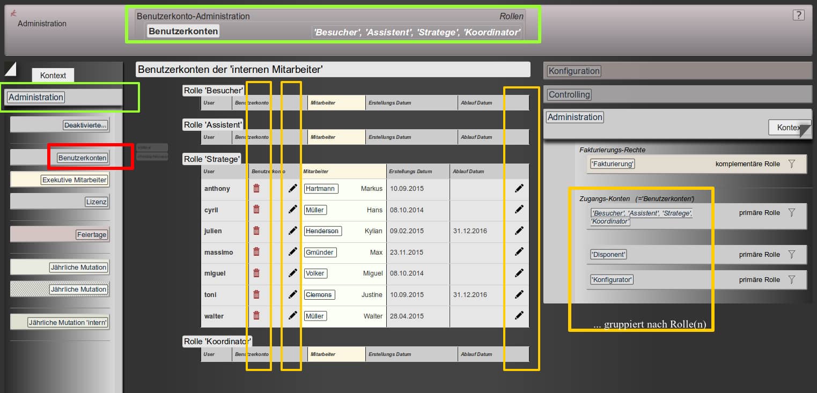Open employee link Hartmann

pyautogui.click(x=321, y=189)
